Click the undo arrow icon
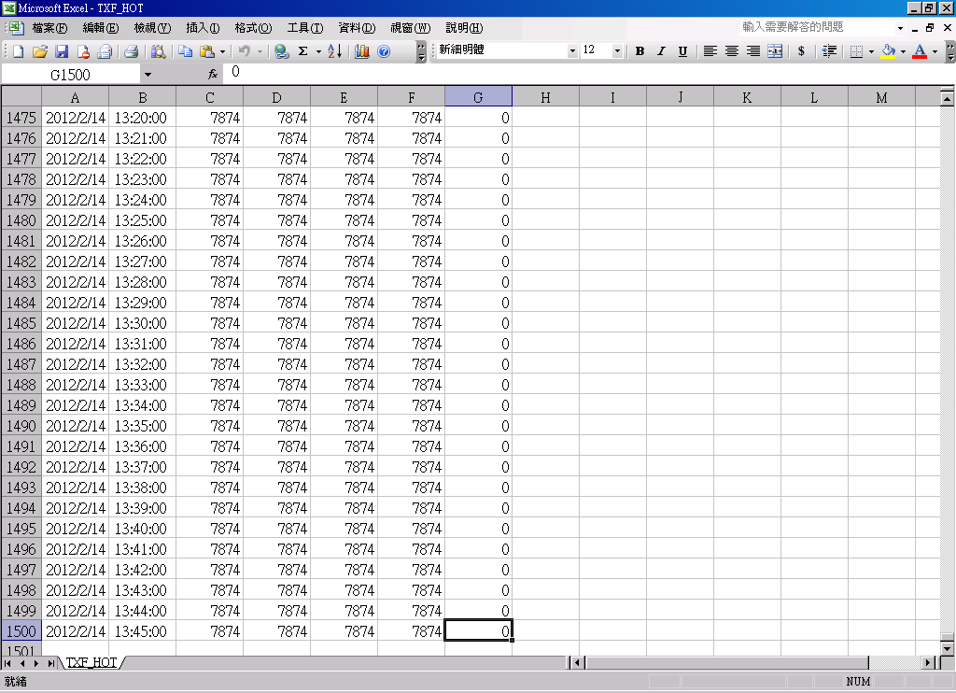This screenshot has height=693, width=956. click(x=245, y=52)
